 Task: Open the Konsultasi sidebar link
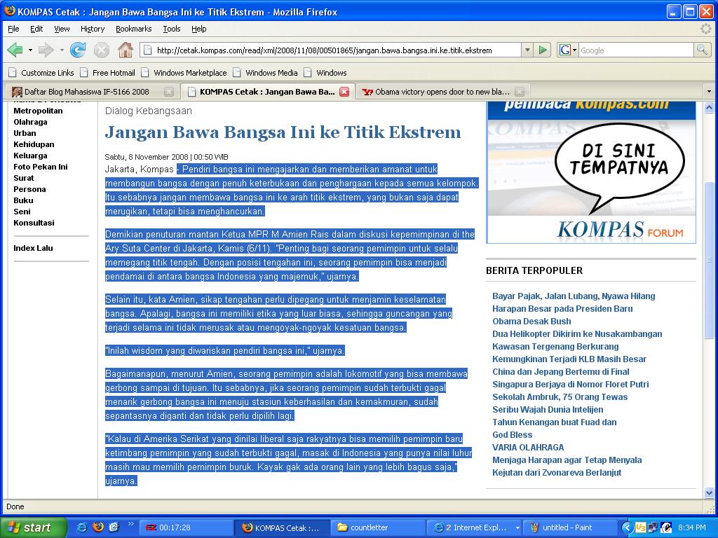coord(34,223)
